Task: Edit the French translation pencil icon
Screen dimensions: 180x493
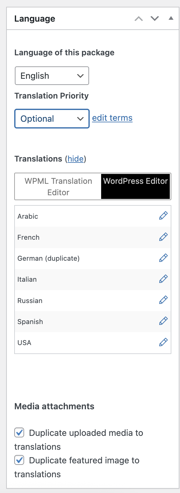Action: (163, 237)
